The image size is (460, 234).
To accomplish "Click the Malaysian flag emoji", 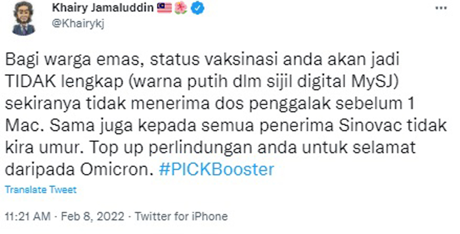I will (x=164, y=8).
